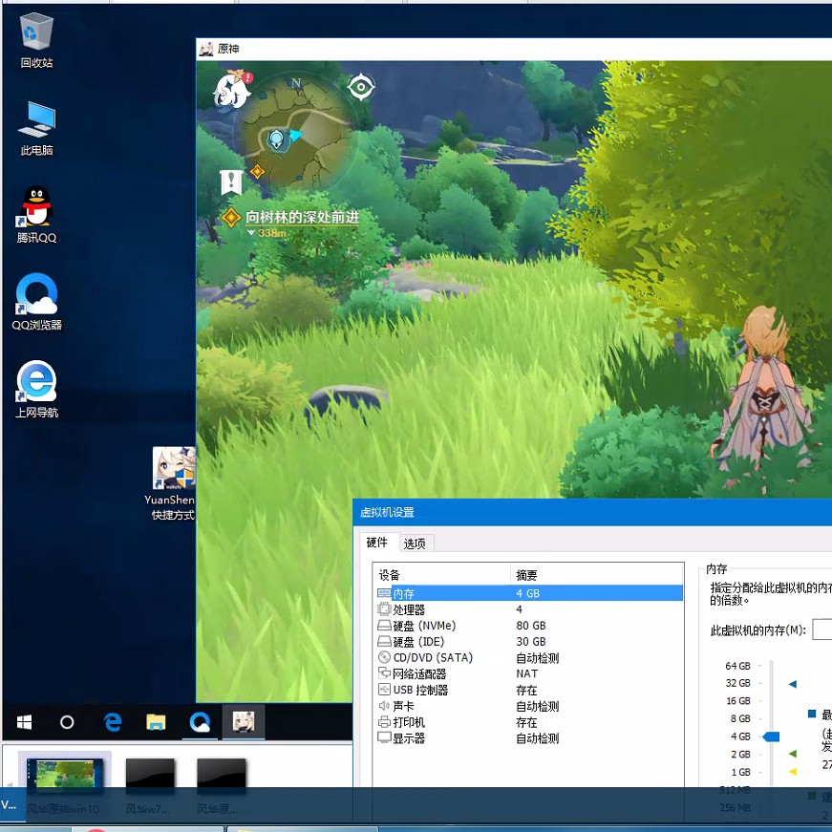Image resolution: width=832 pixels, height=832 pixels.
Task: Click the 此虚拟机的内存 input field
Action: coord(821,629)
